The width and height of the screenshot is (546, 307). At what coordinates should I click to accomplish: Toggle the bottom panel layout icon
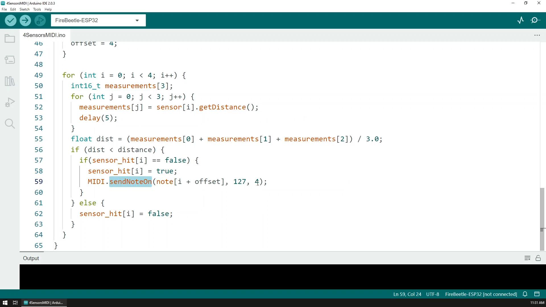(537, 294)
